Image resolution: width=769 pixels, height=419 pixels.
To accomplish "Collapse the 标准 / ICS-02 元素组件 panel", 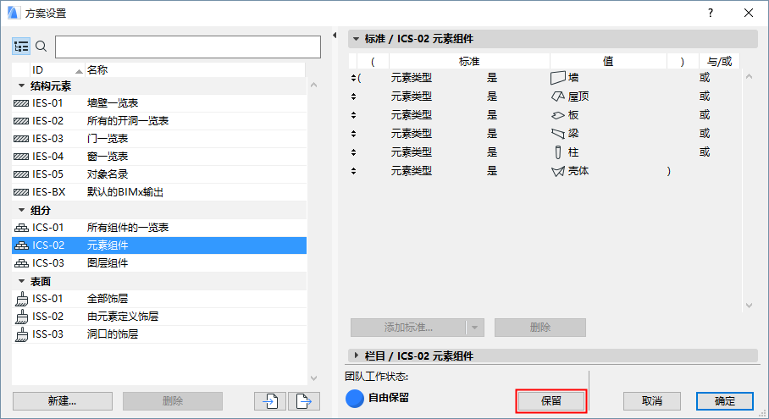I will pyautogui.click(x=356, y=39).
